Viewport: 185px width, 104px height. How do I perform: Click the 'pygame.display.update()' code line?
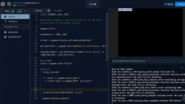click(x=56, y=98)
